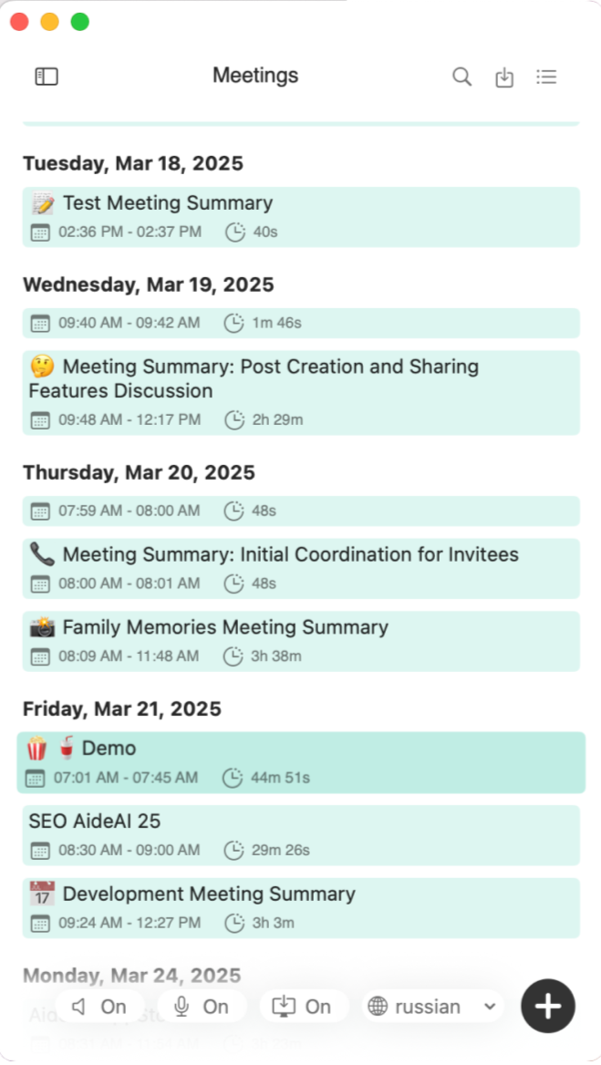Click the popcorn emoji on Demo meeting
Image resolution: width=601 pixels, height=1065 pixels.
pyautogui.click(x=36, y=749)
